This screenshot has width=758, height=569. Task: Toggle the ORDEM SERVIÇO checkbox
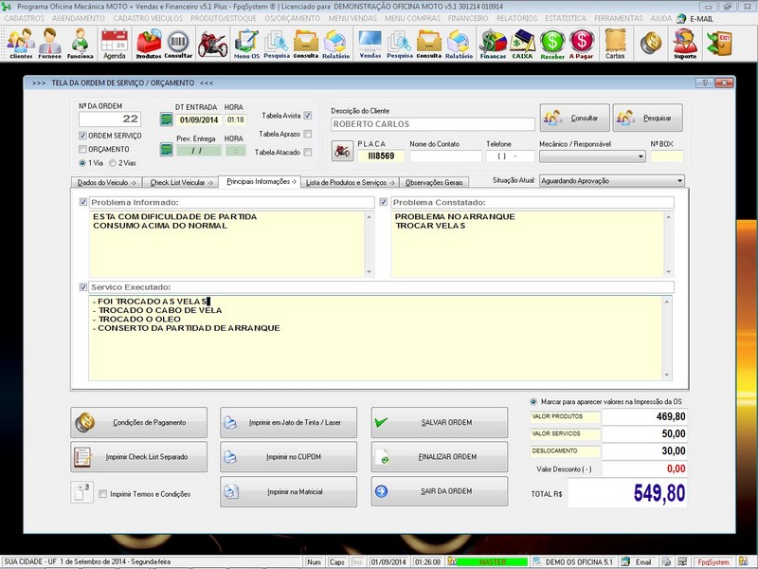coord(82,136)
